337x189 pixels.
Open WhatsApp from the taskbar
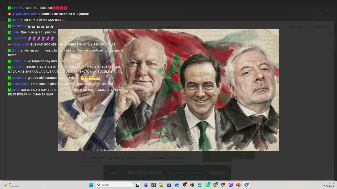click(208, 185)
